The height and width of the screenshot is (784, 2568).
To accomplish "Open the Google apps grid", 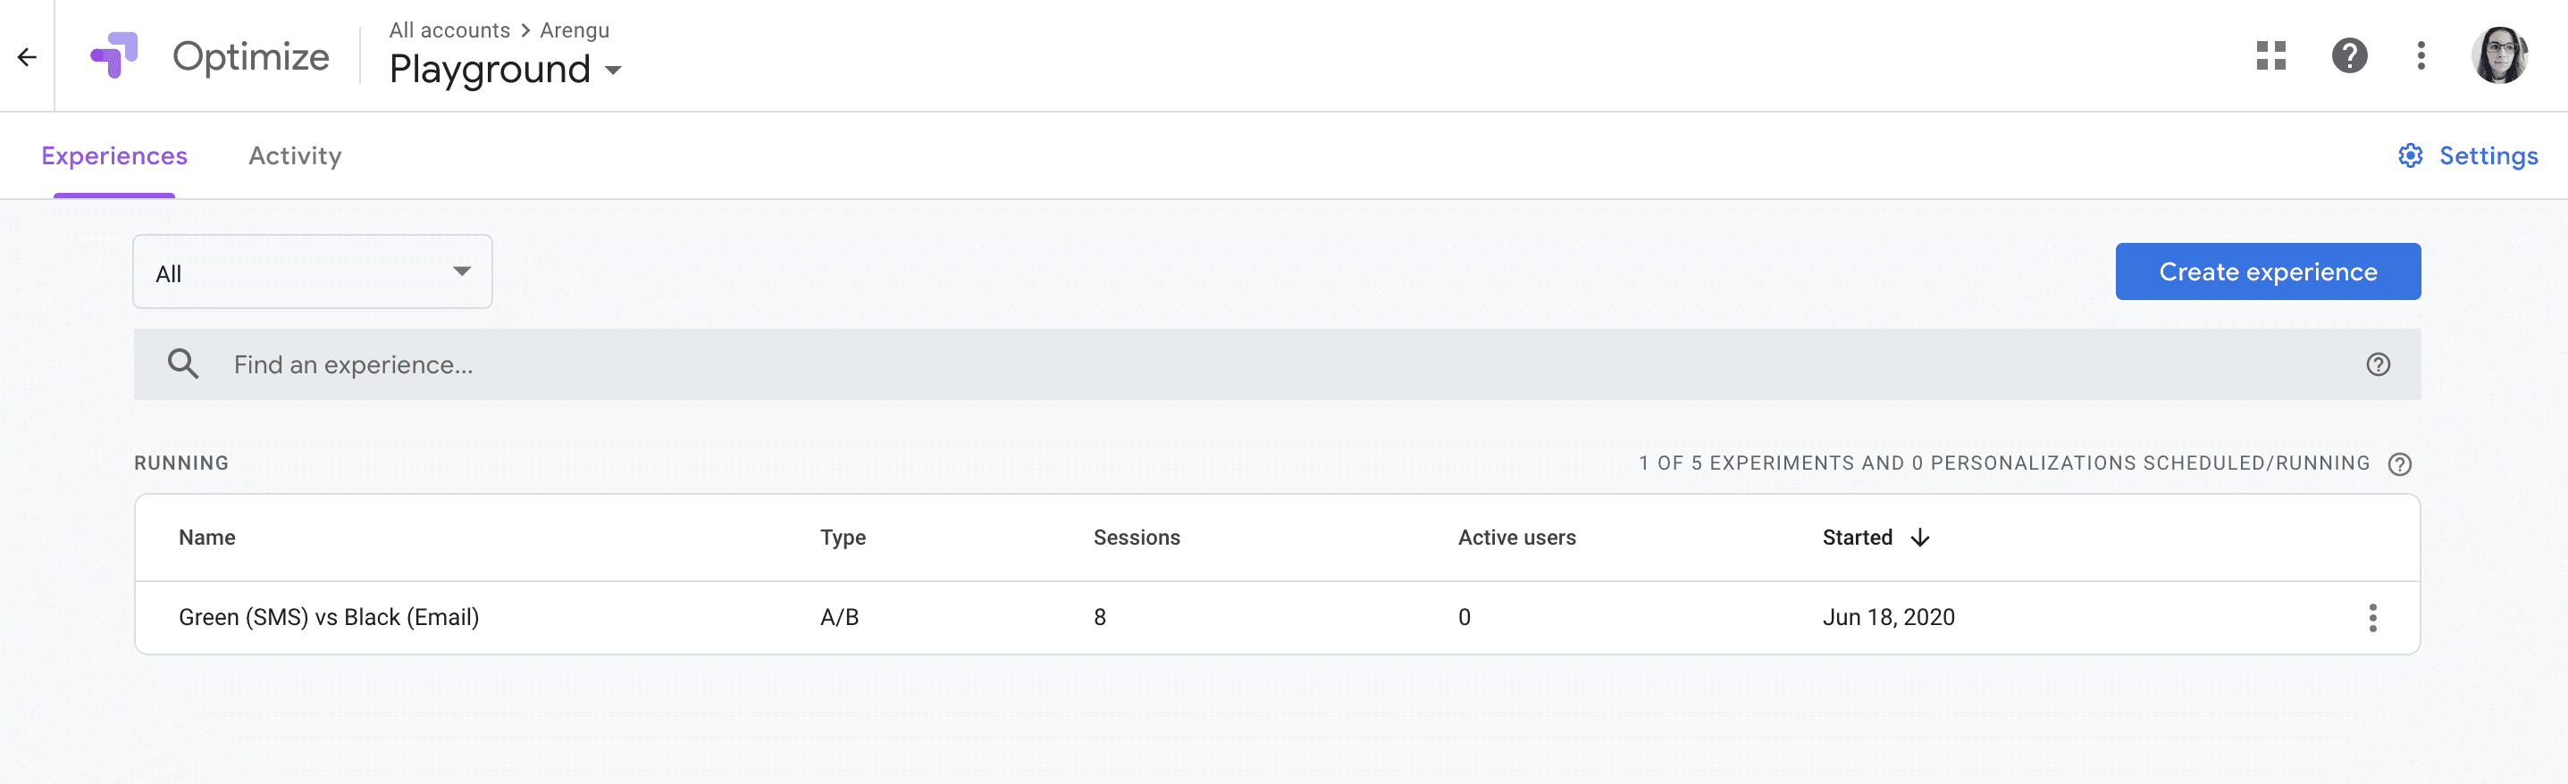I will coord(2270,55).
